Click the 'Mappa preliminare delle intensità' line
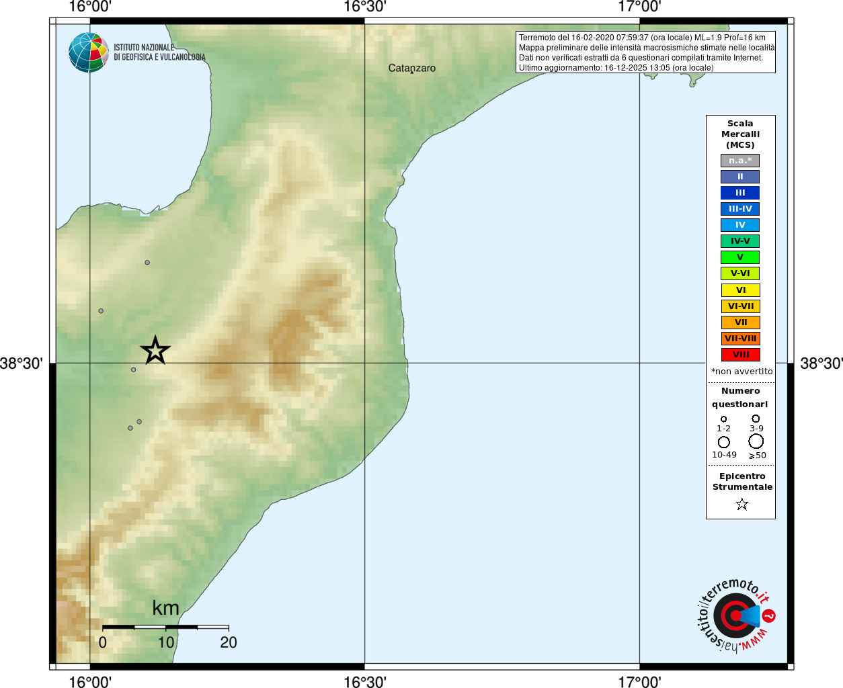The height and width of the screenshot is (688, 843). [646, 48]
